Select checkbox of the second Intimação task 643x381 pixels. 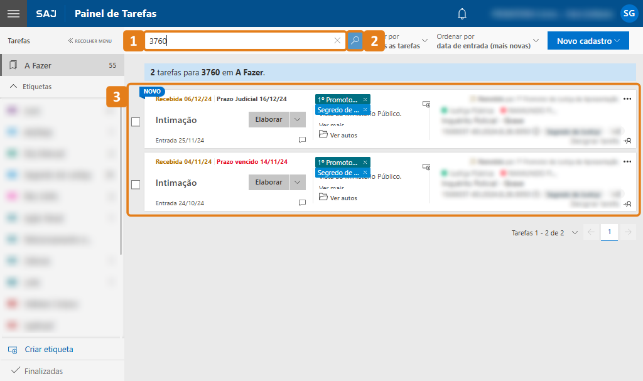tap(136, 185)
